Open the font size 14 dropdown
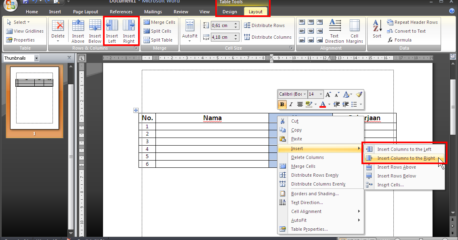This screenshot has height=240, width=458. [321, 94]
